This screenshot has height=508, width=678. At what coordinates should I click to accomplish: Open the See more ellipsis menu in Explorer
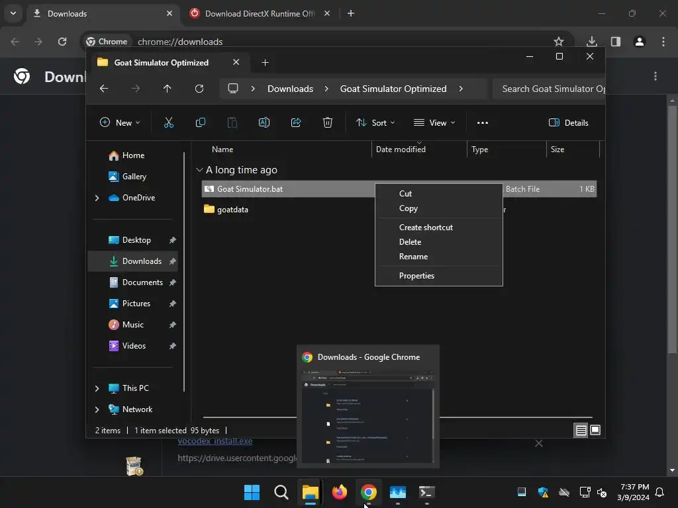coord(483,122)
